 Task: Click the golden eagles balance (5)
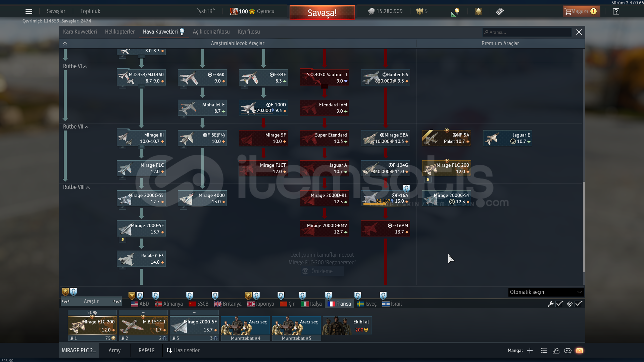pyautogui.click(x=422, y=11)
